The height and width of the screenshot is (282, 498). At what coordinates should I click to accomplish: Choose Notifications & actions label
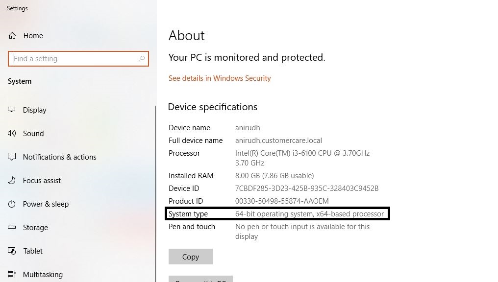coord(60,157)
